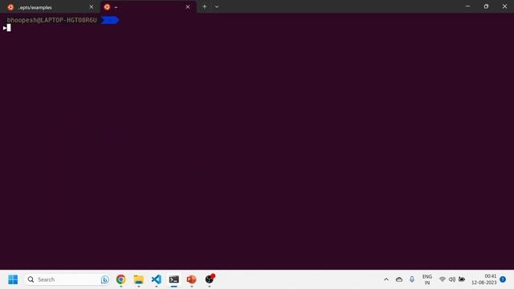Screen dimensions: 514x289
Task: Close the terminal window
Action: coord(505,6)
